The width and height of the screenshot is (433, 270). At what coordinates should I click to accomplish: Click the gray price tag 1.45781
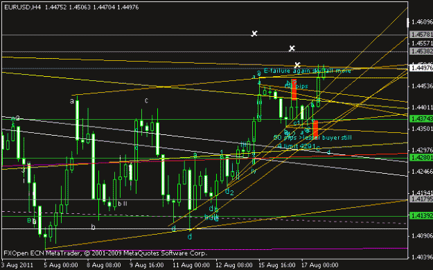click(x=421, y=35)
